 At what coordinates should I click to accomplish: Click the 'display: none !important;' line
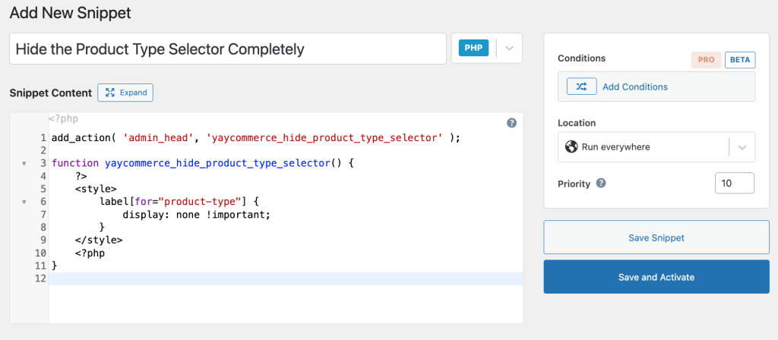(197, 215)
